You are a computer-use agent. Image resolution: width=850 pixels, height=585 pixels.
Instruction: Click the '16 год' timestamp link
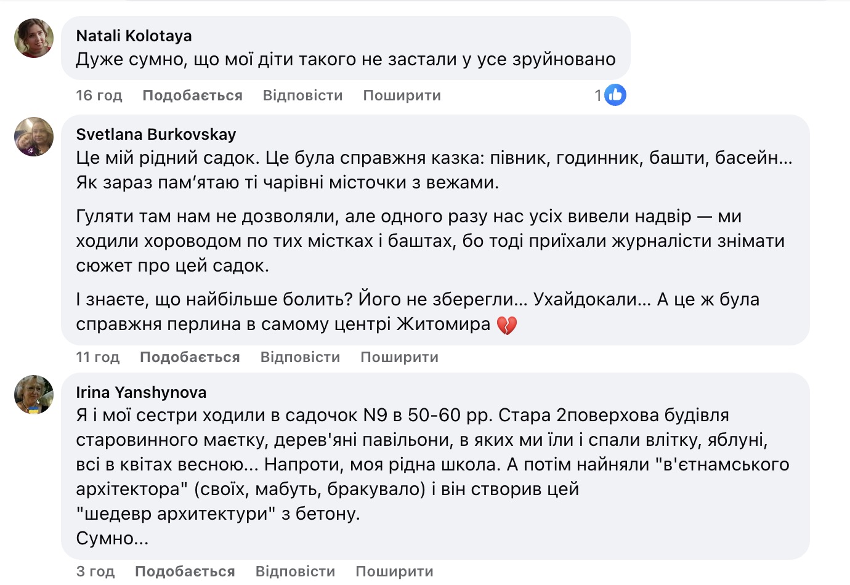coord(99,95)
